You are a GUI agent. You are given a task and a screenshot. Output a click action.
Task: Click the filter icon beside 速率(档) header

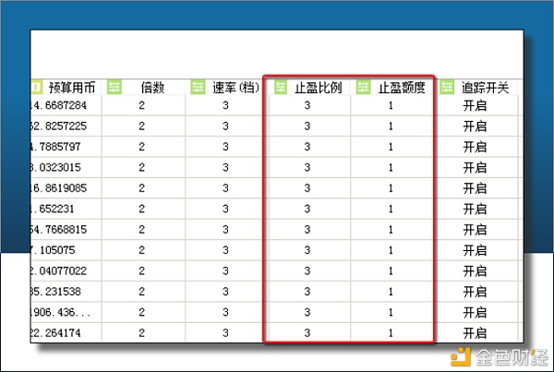(198, 87)
